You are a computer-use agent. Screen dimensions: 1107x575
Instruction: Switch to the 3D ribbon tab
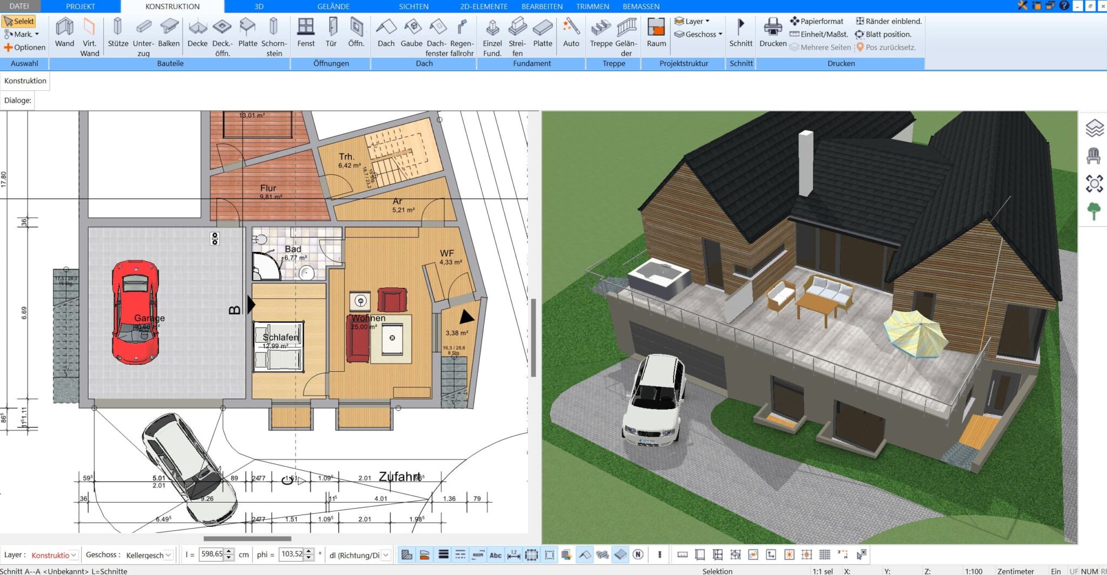(x=258, y=6)
